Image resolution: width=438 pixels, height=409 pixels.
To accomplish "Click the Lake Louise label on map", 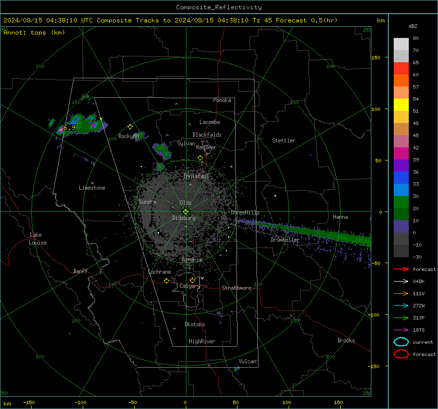I will pos(38,239).
